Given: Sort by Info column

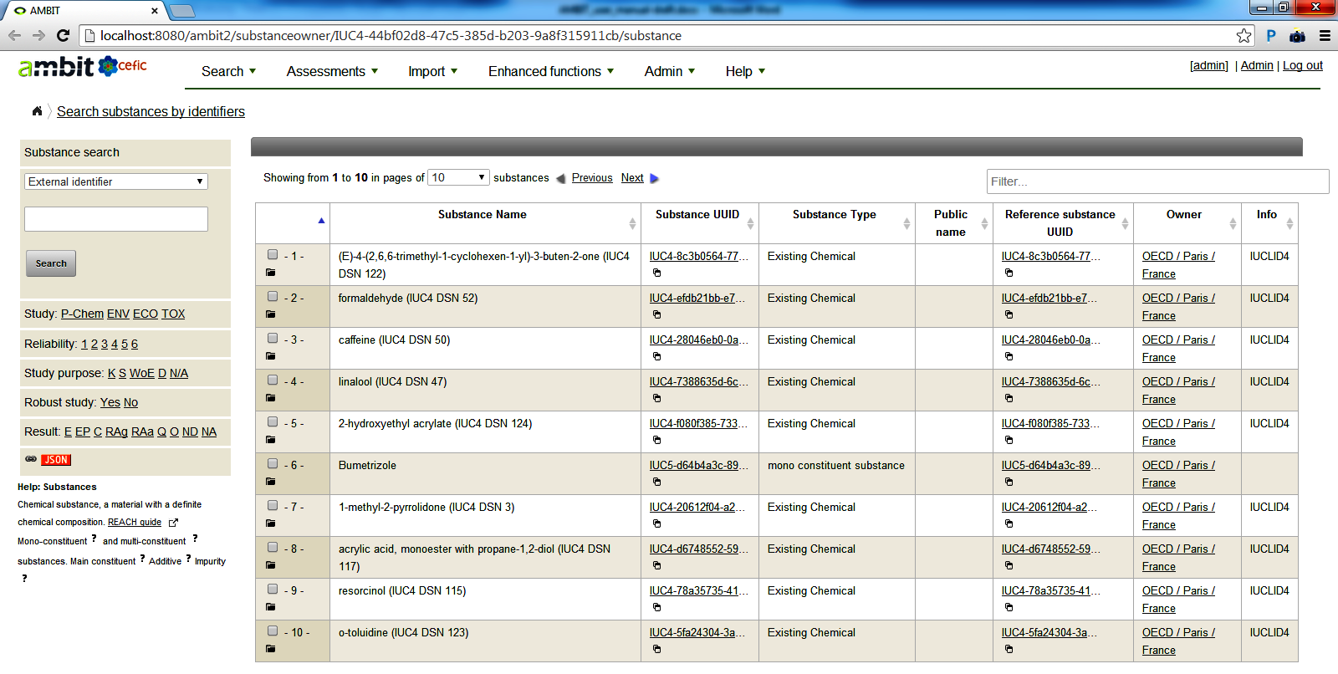Looking at the screenshot, I should (1269, 222).
